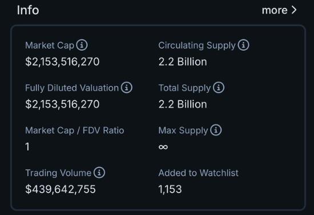Select the Added to Watchlist label
314x215 pixels.
point(198,173)
